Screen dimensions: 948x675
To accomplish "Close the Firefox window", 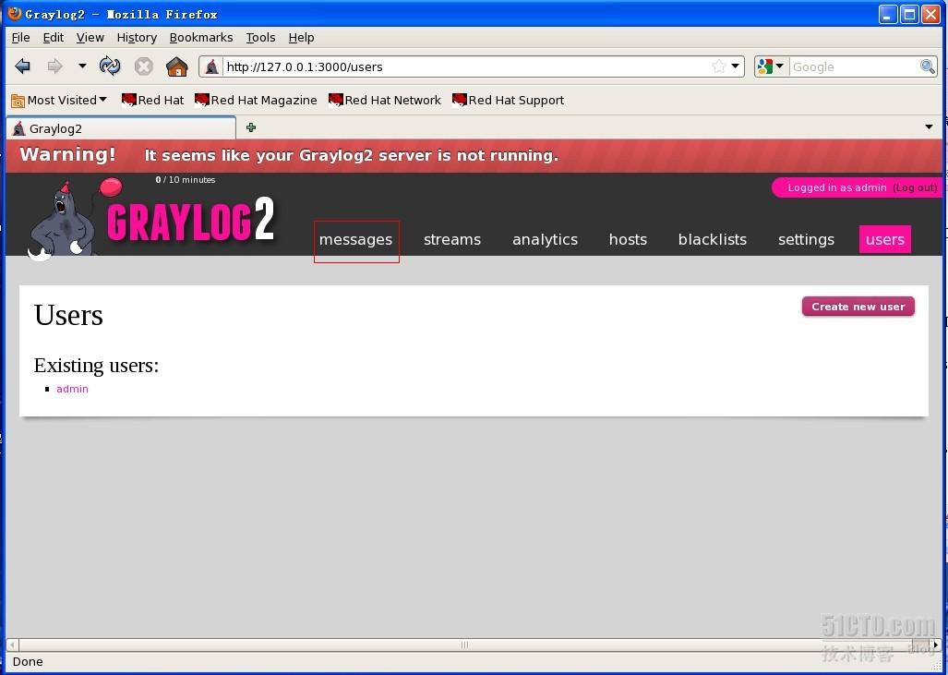I will tap(930, 14).
